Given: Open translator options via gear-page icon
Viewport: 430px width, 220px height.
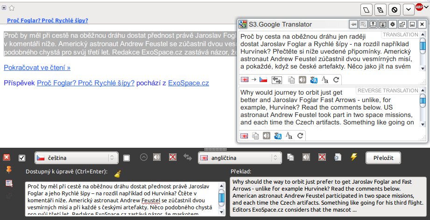Looking at the screenshot, I should [x=338, y=157].
